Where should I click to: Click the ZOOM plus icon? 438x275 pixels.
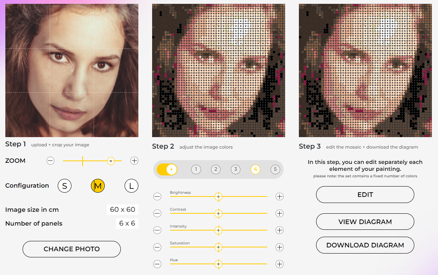tap(134, 161)
